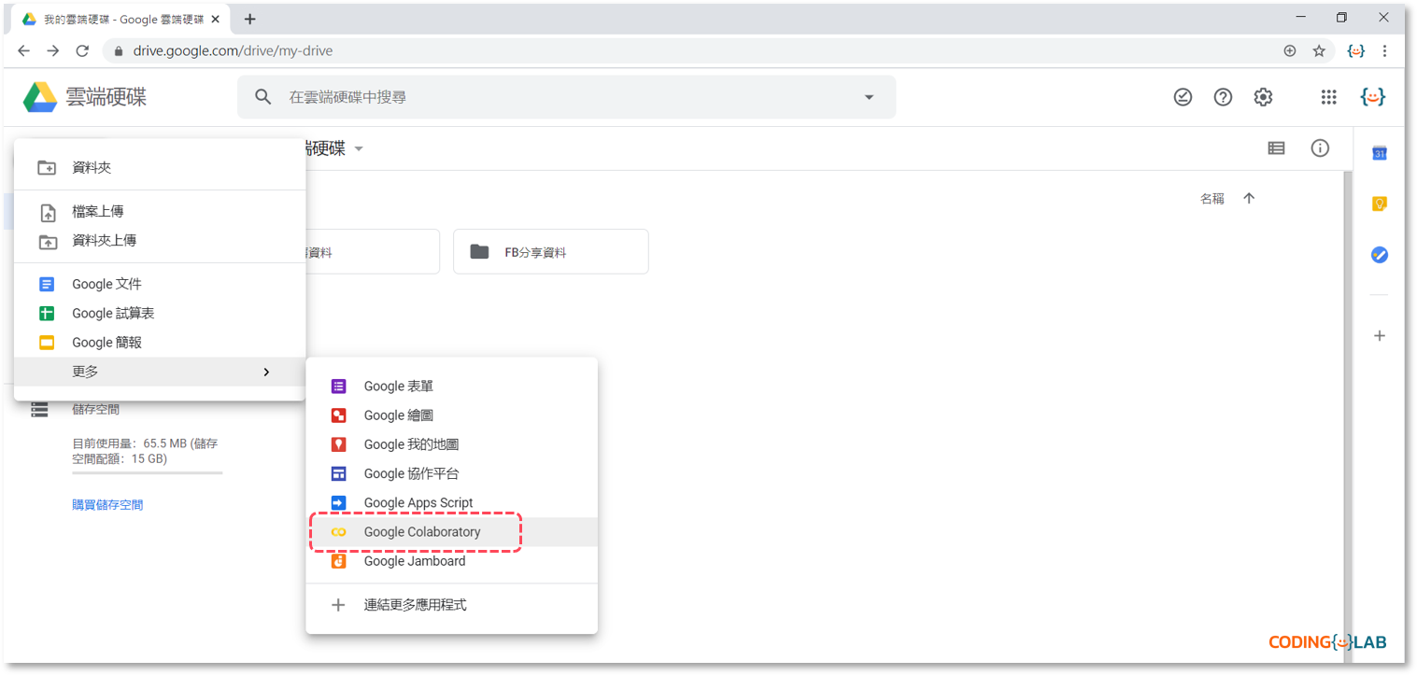Click the 名稱 sort column label

click(x=1212, y=199)
